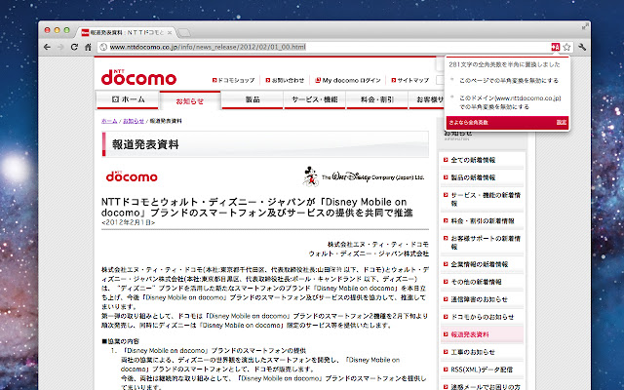Click the <2012年2月1日> date text
624x390 pixels.
point(128,222)
